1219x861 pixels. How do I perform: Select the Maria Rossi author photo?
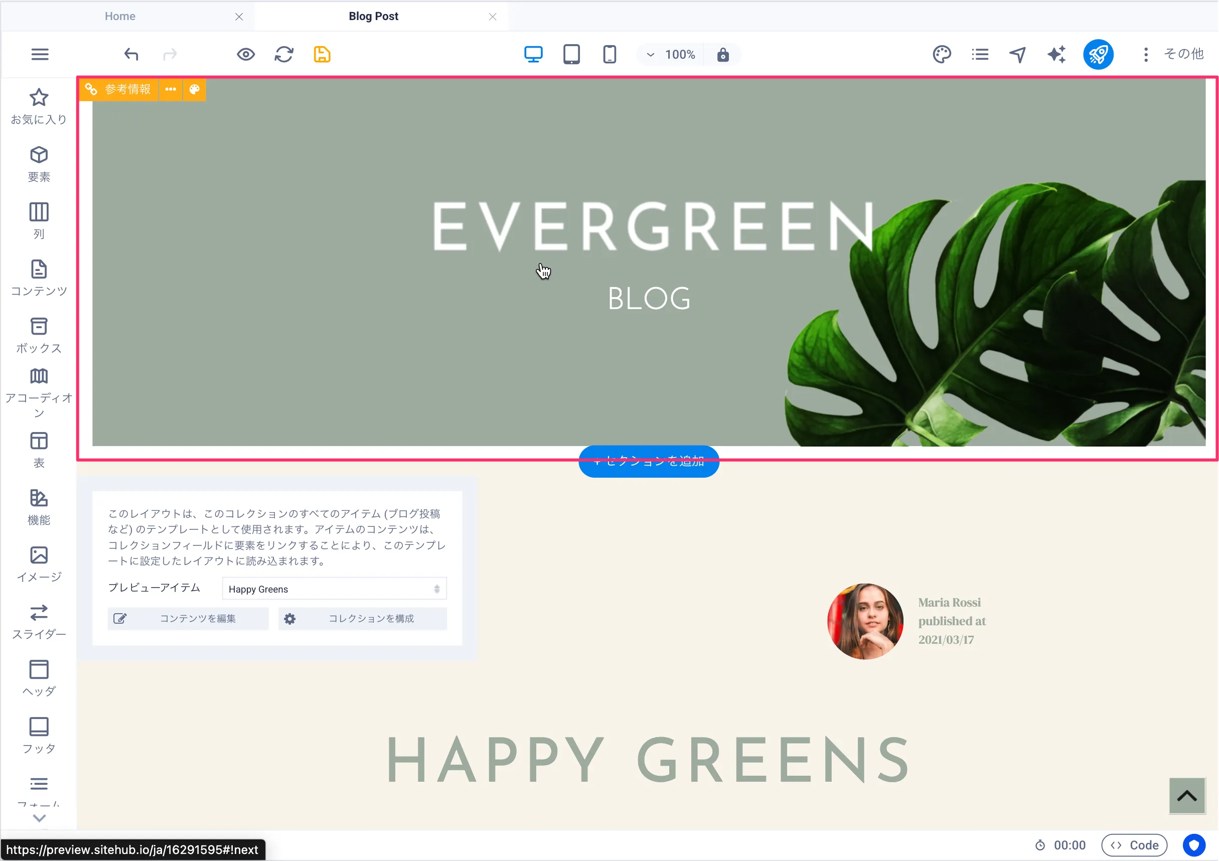click(x=865, y=622)
